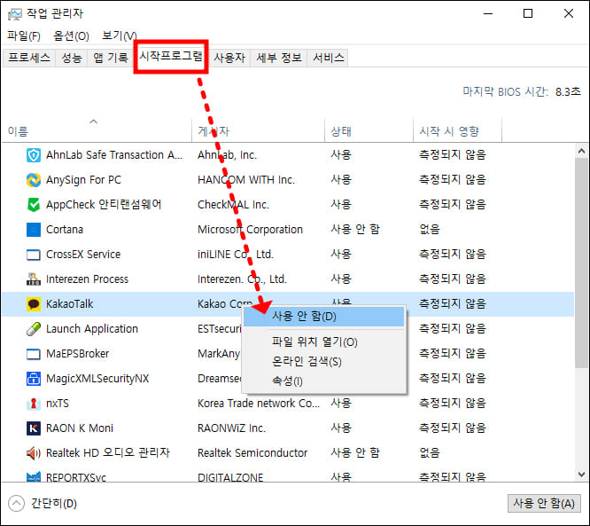
Task: Select the MagicXMLSecurityNX row name
Action: click(x=97, y=379)
